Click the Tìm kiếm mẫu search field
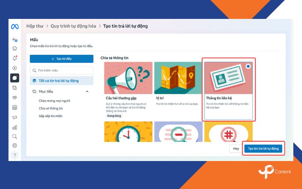Screen dimensions: 302x189 click(x=62, y=70)
